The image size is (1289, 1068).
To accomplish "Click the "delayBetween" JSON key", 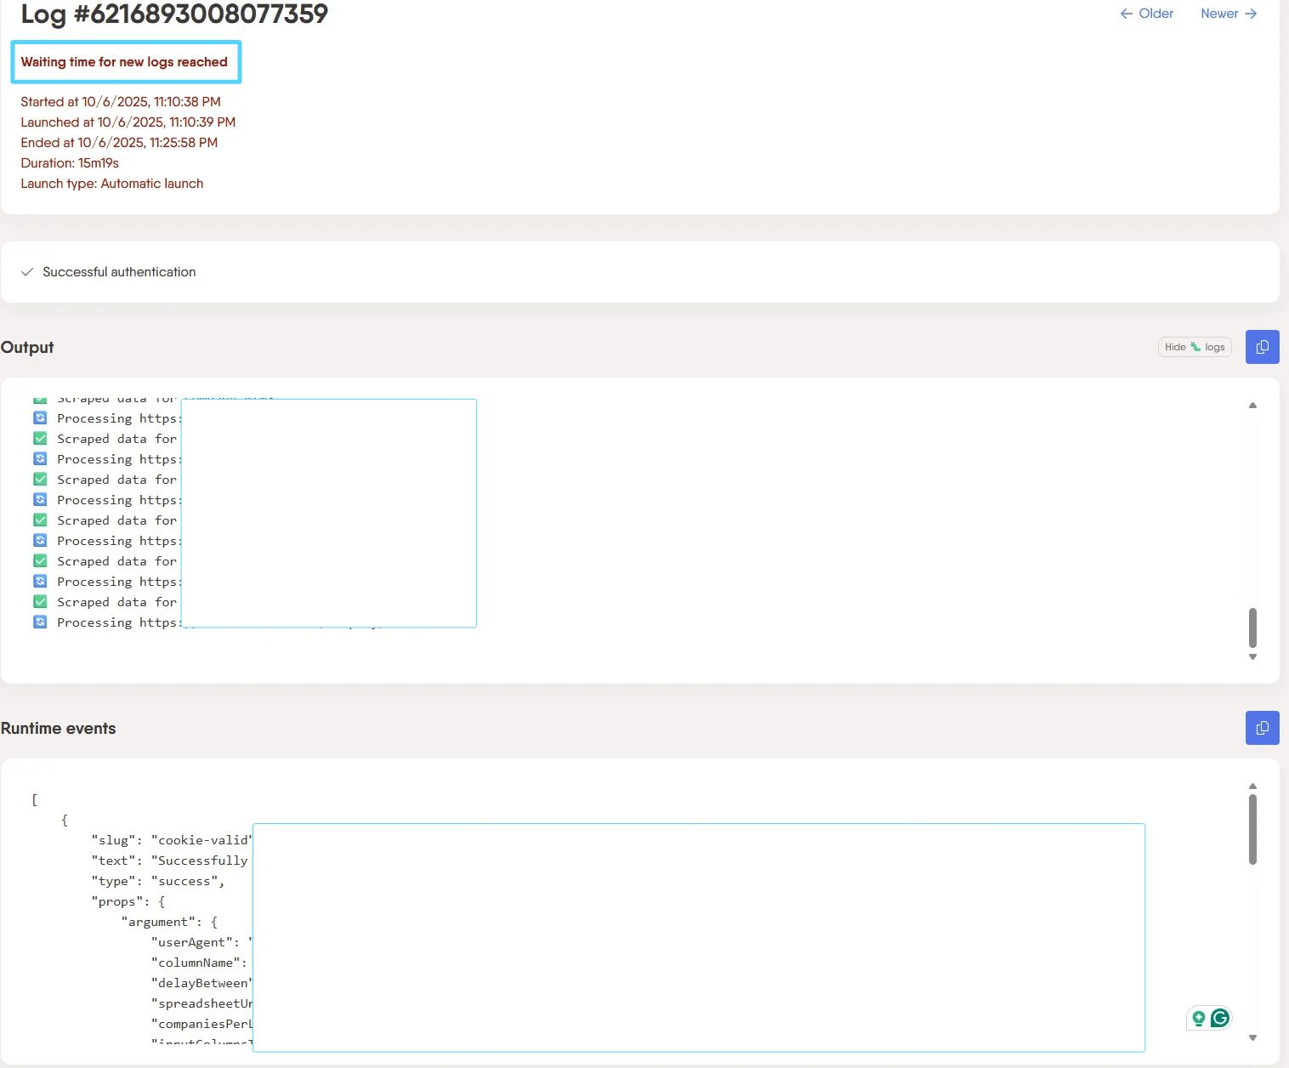I will pyautogui.click(x=202, y=983).
